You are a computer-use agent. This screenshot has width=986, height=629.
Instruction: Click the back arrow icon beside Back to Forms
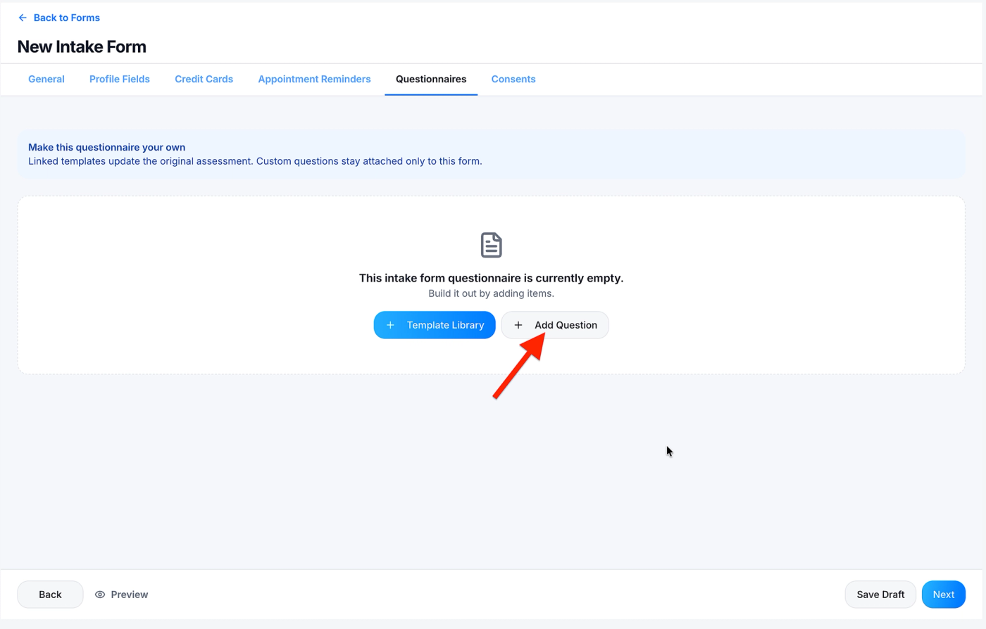(23, 18)
